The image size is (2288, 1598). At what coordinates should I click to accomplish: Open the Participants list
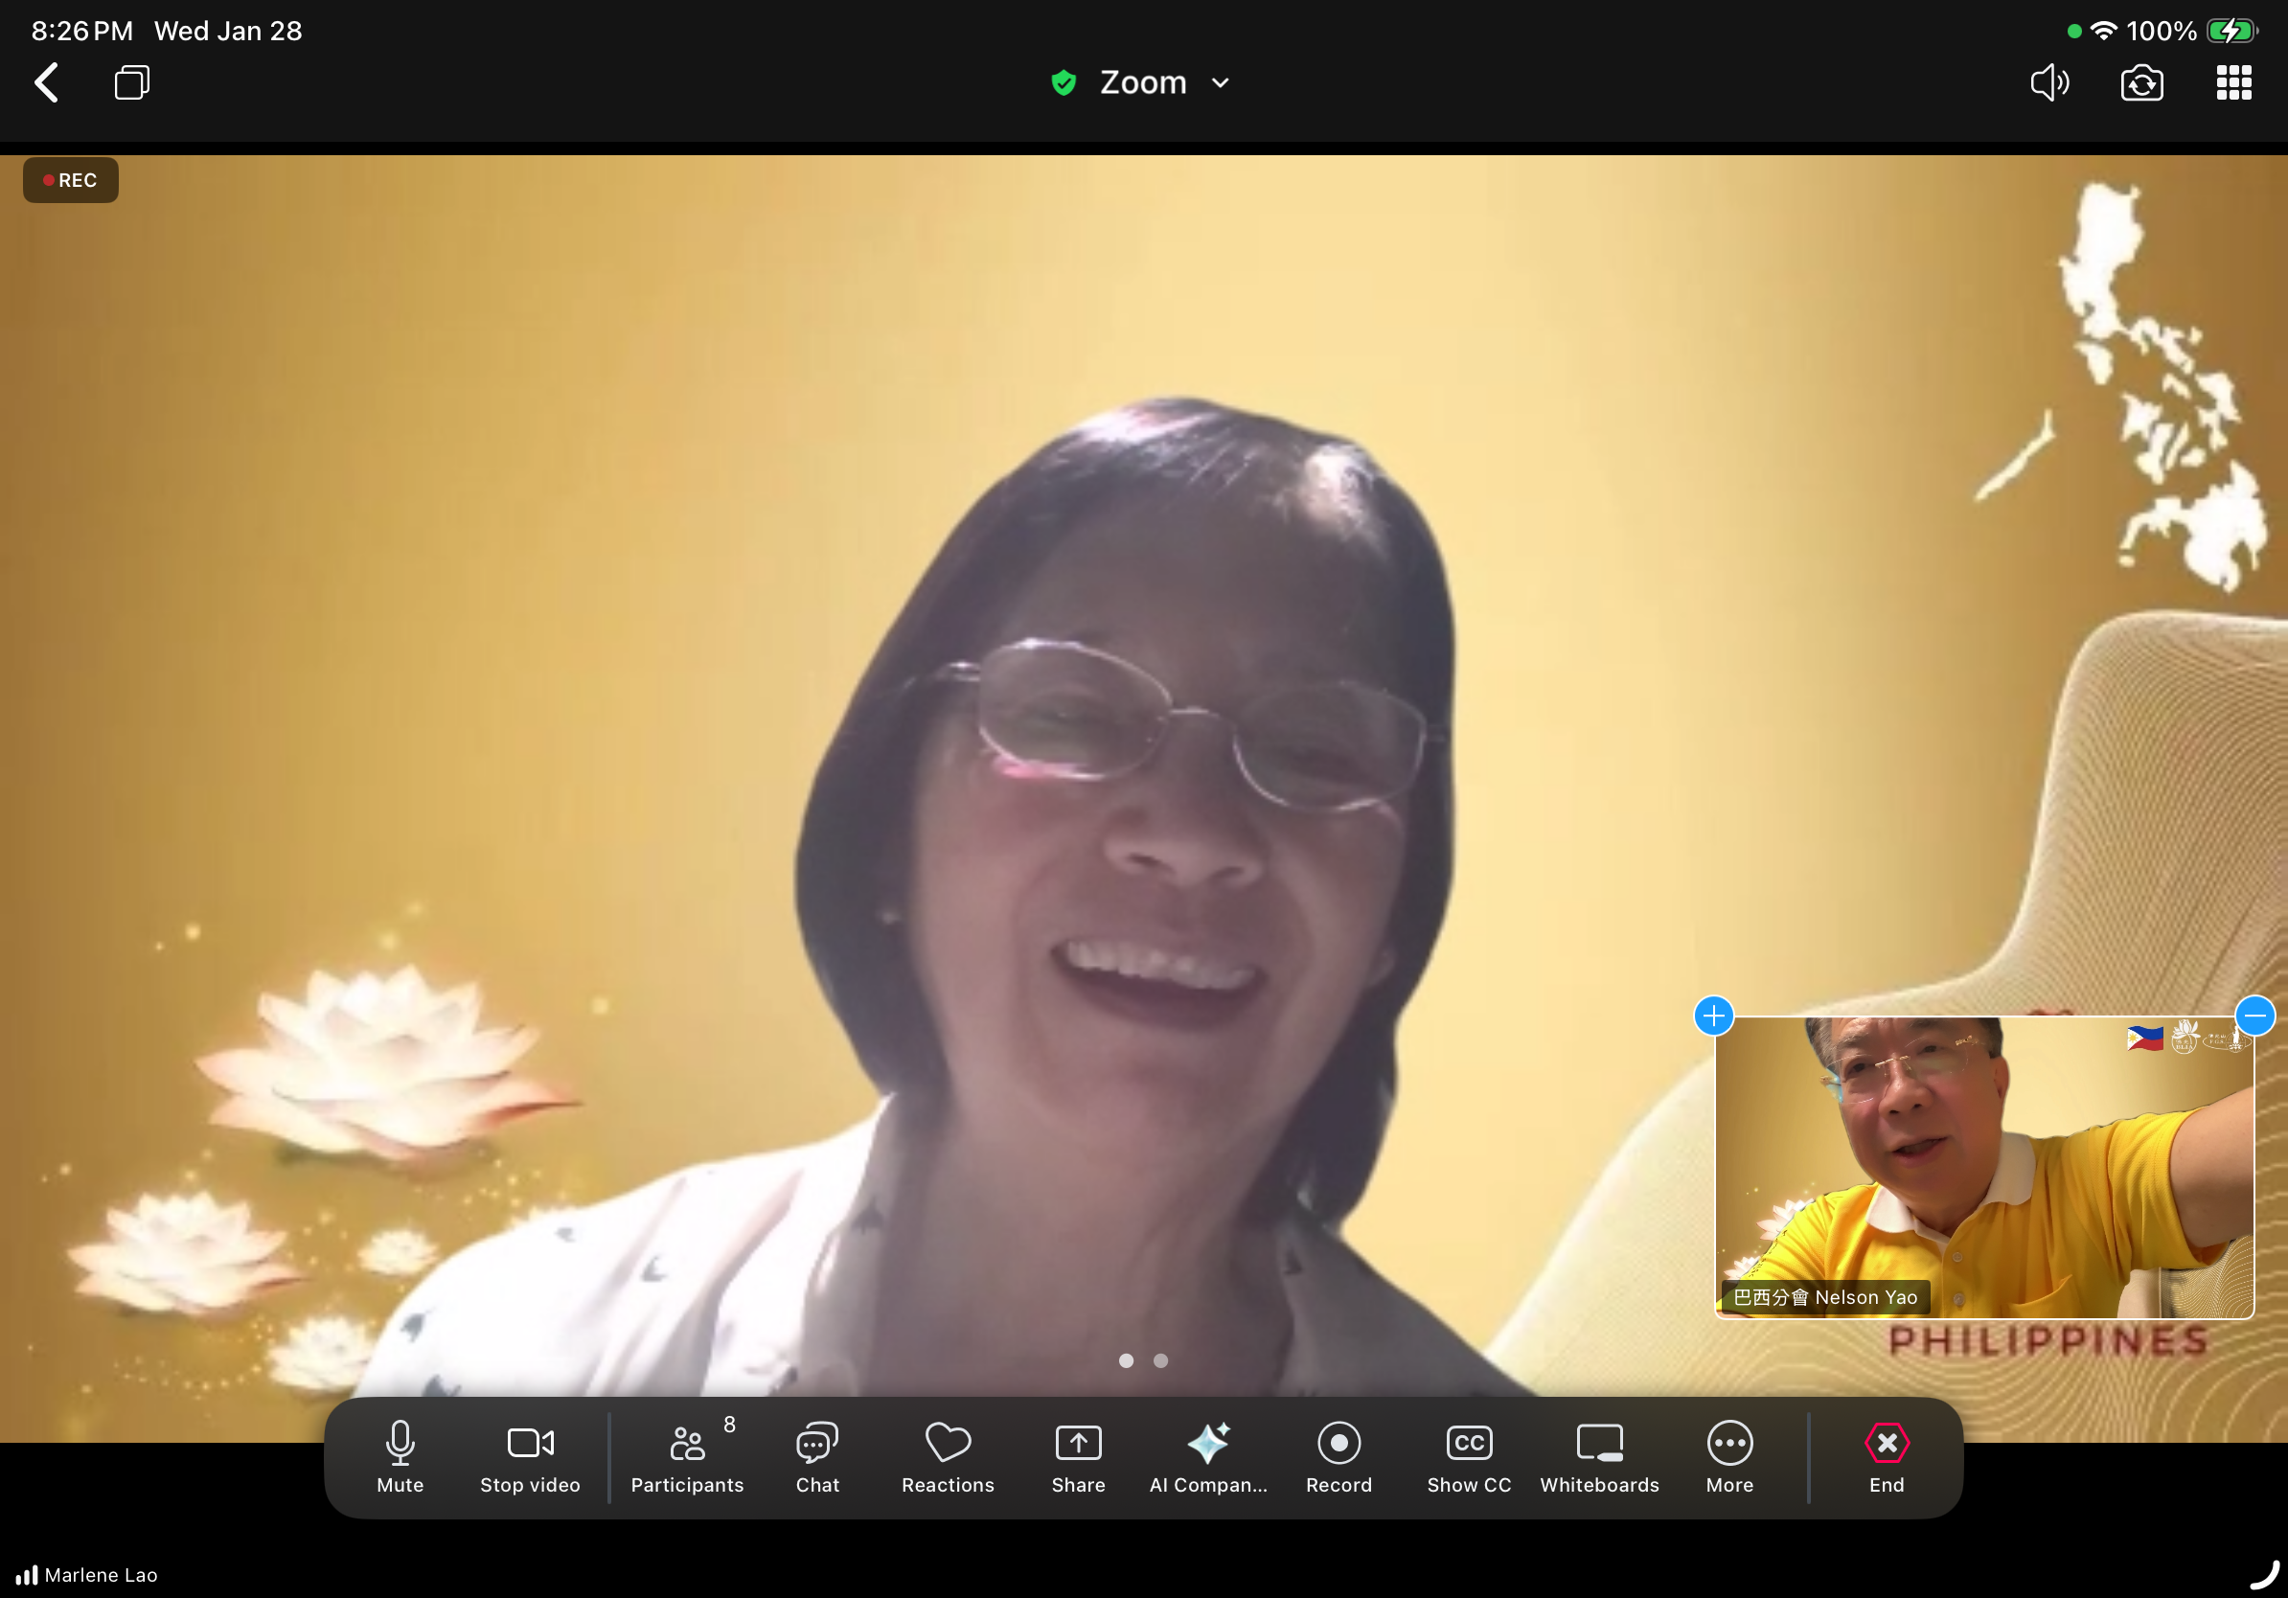[x=687, y=1455]
